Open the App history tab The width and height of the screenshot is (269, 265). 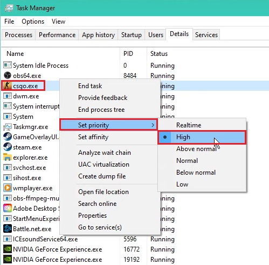(x=98, y=35)
